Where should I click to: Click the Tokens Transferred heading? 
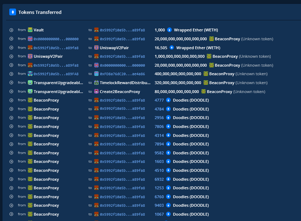pos(40,12)
